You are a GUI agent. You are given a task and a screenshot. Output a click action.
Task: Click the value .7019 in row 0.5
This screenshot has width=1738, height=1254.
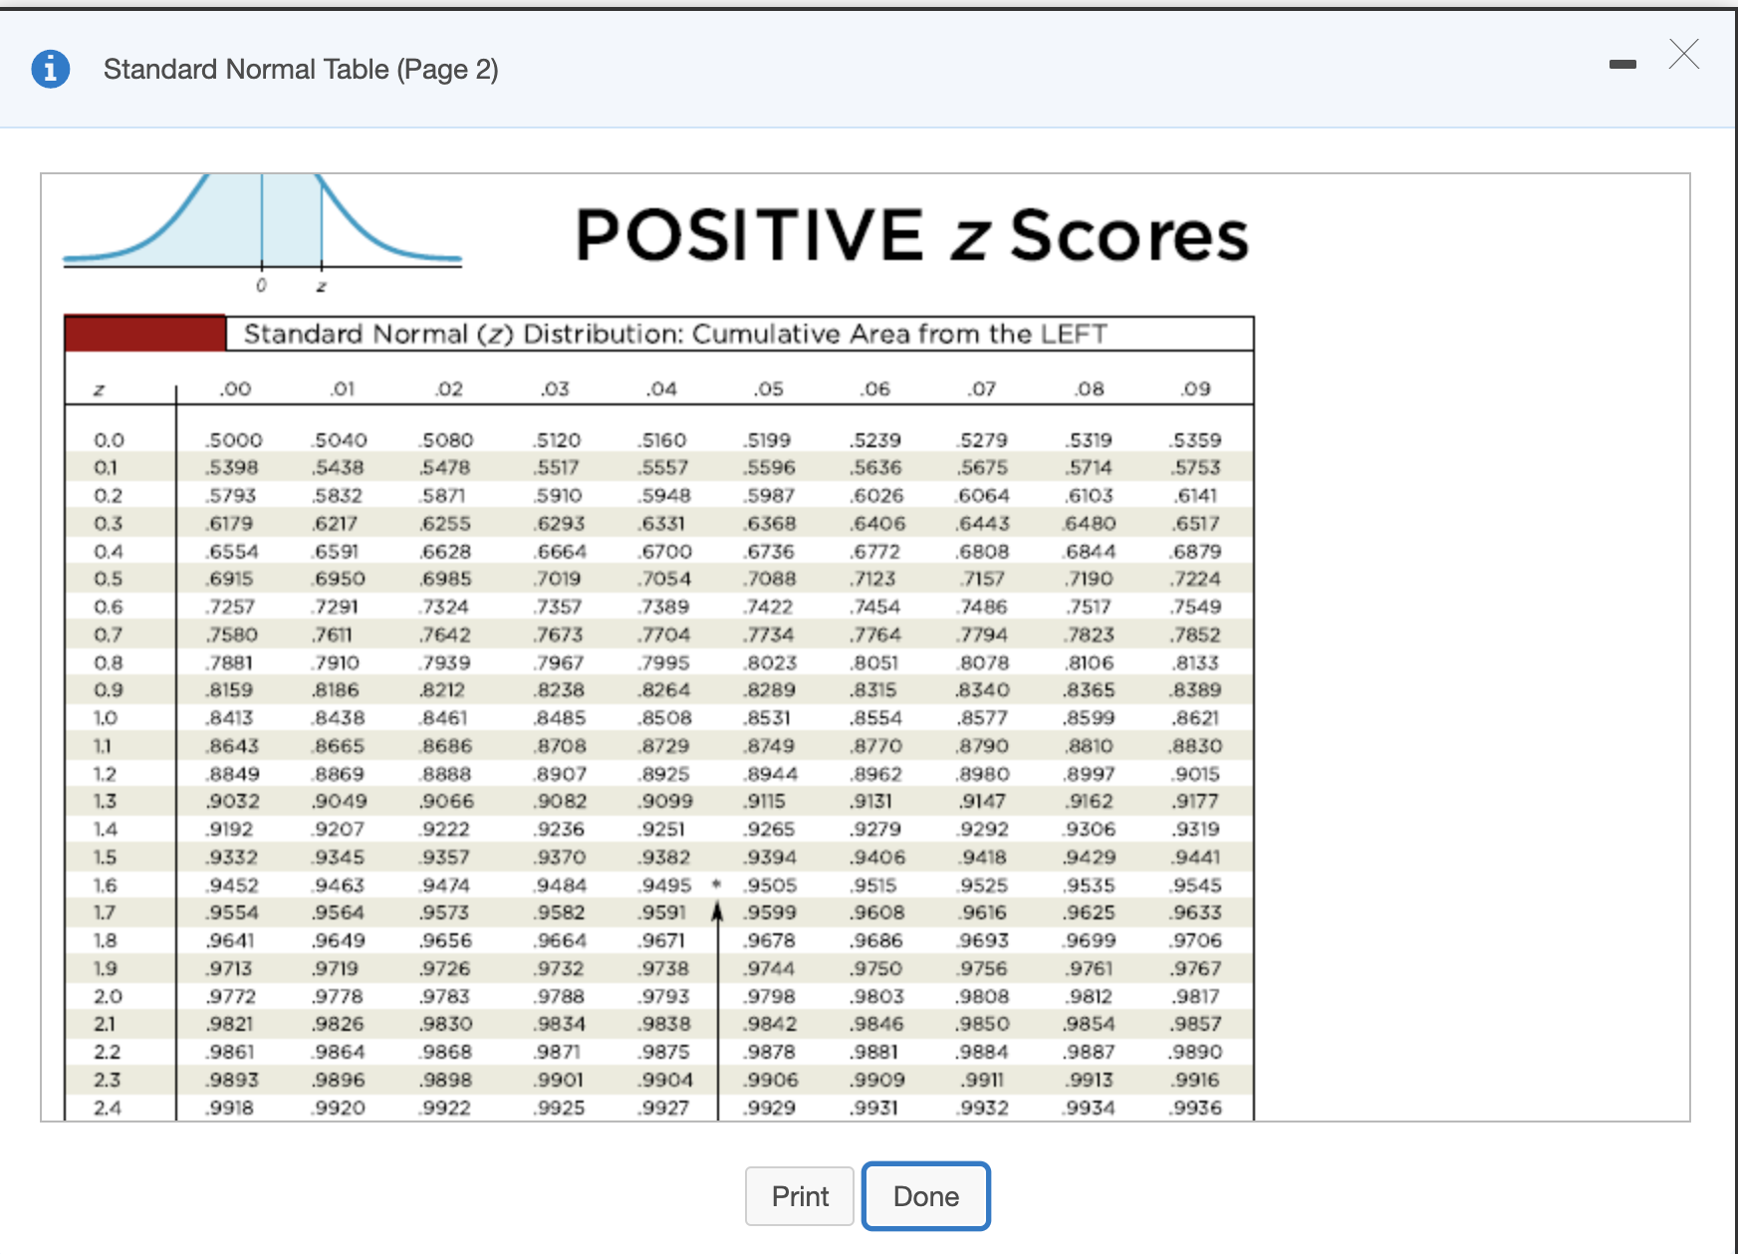tap(557, 579)
